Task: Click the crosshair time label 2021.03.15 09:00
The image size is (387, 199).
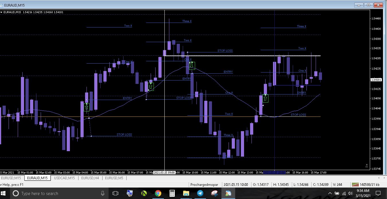Action: (x=165, y=173)
